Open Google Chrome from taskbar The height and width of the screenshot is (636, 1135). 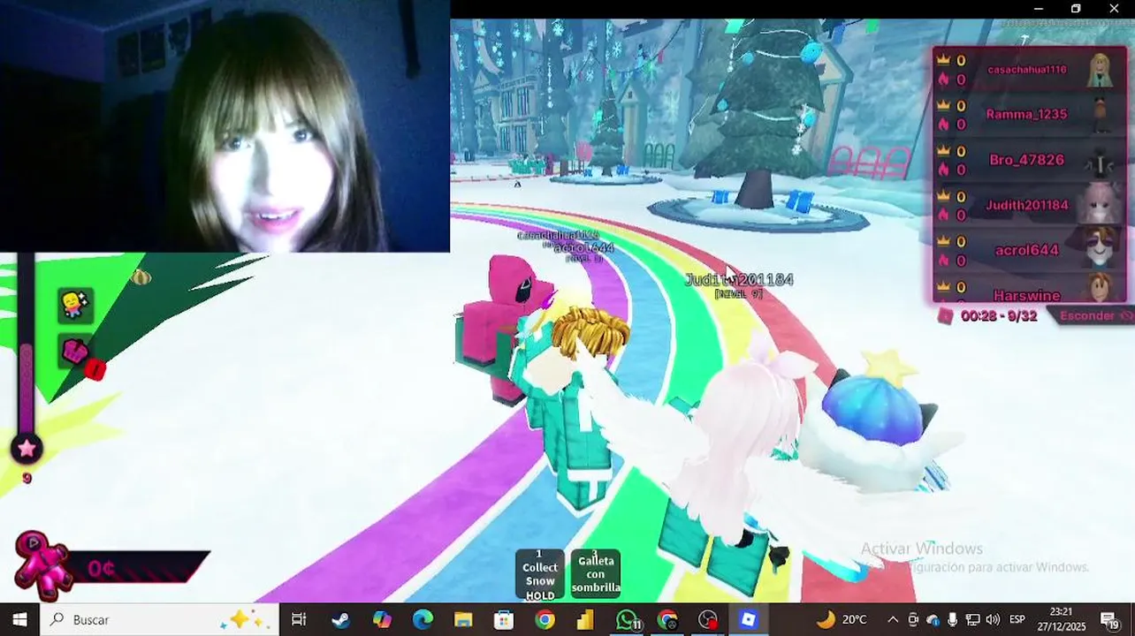coord(545,619)
